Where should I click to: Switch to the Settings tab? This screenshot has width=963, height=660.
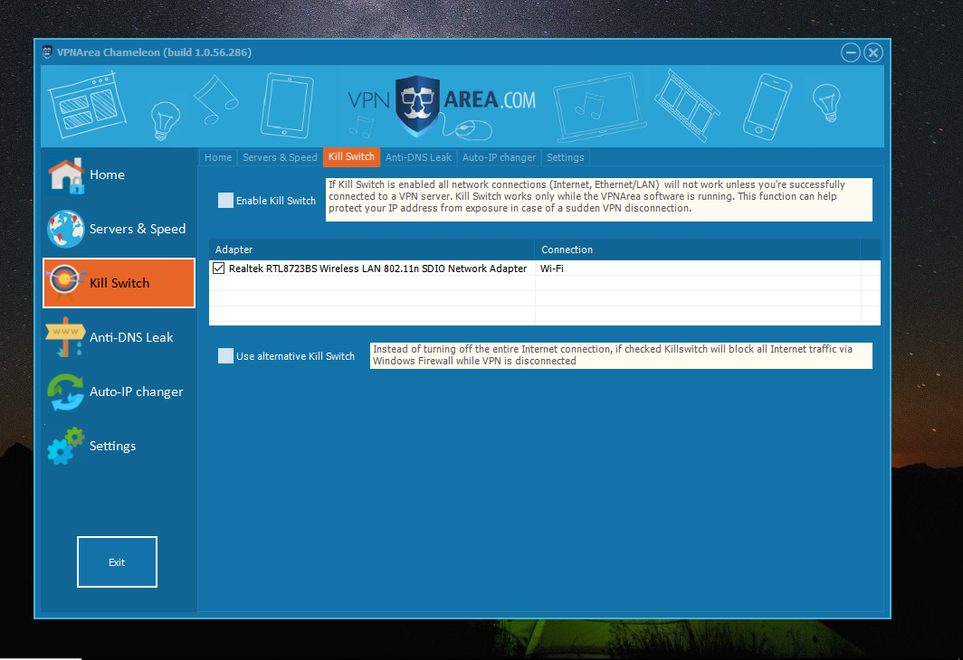click(x=566, y=157)
